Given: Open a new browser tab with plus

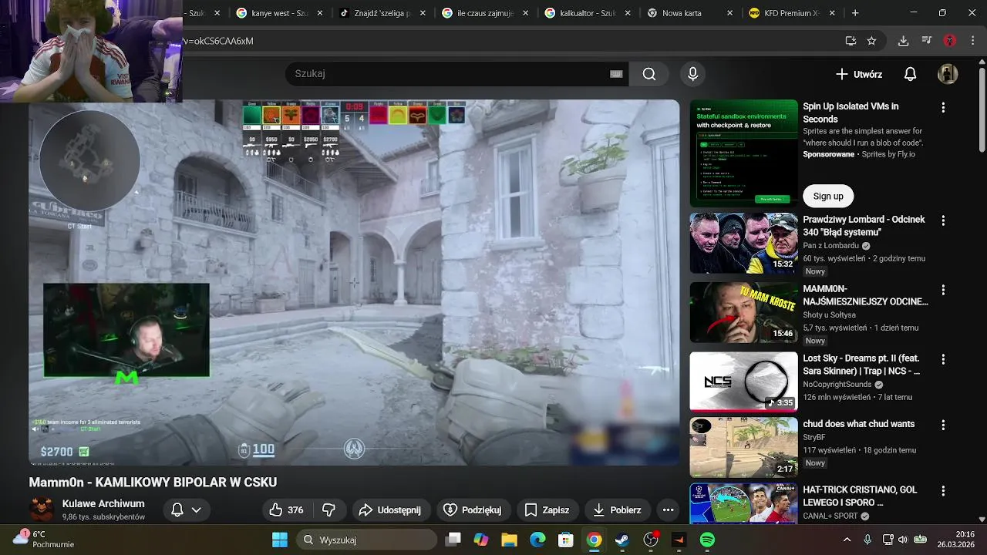Looking at the screenshot, I should [855, 13].
